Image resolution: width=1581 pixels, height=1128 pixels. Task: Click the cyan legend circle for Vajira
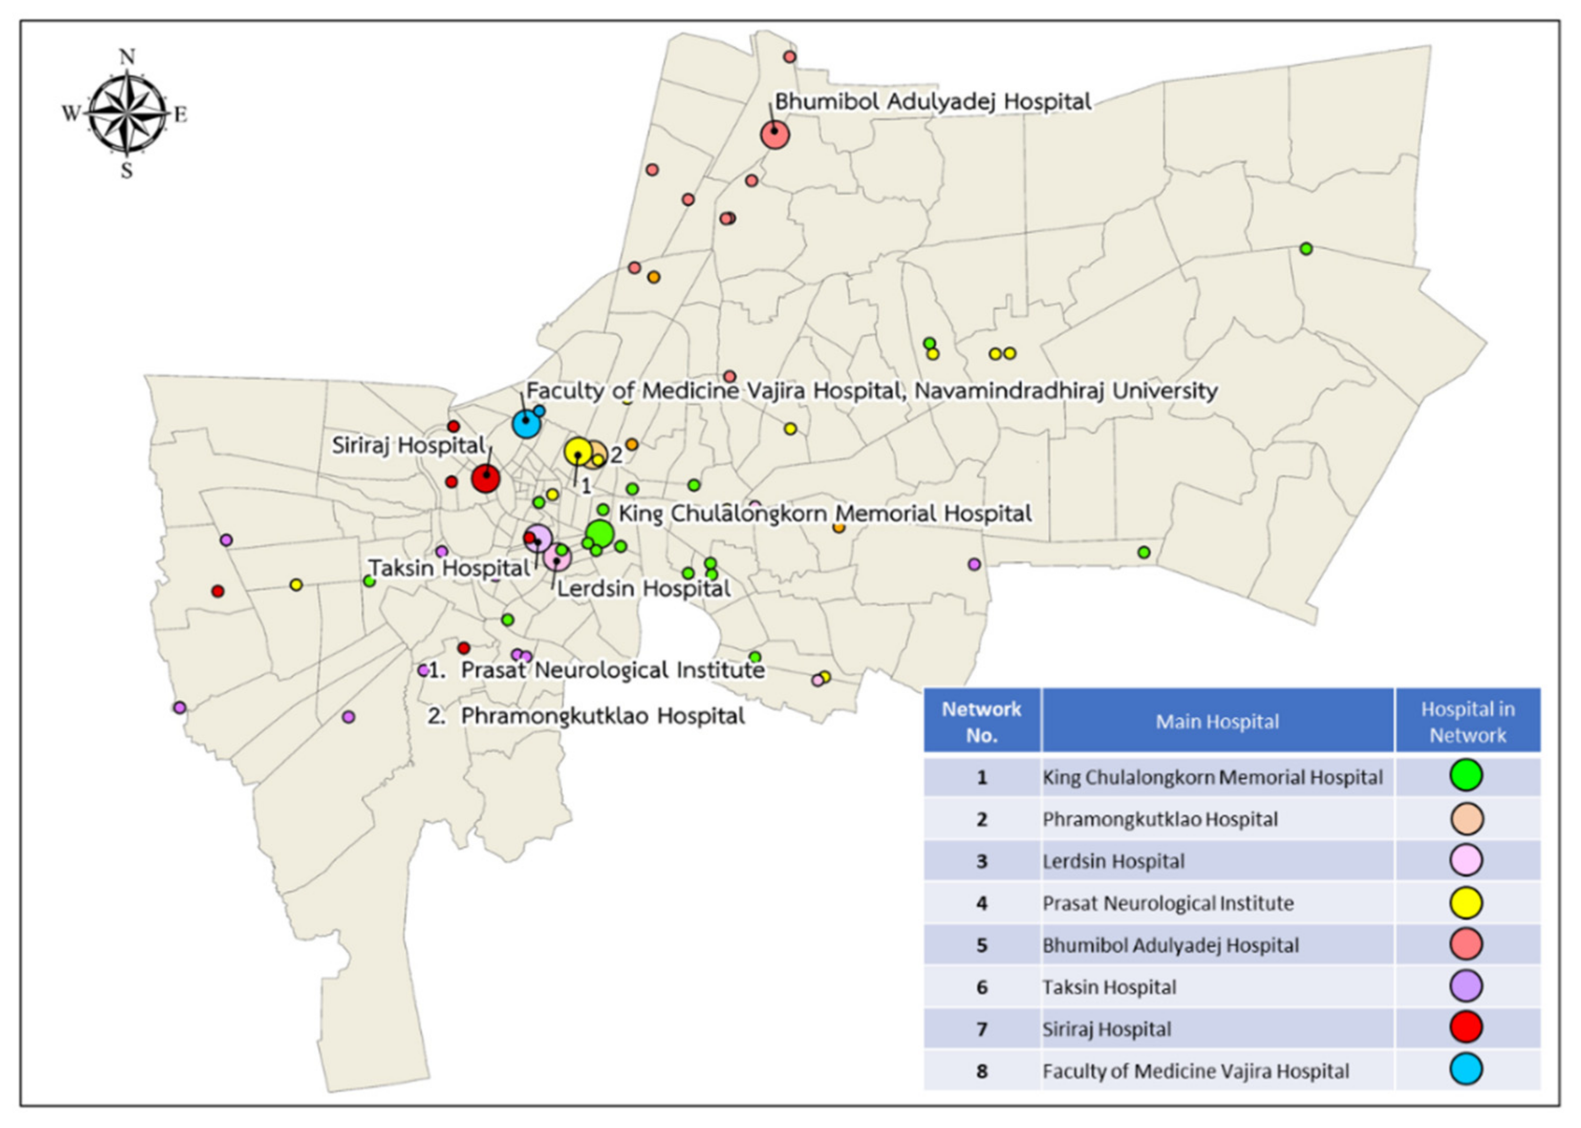tap(1467, 1070)
